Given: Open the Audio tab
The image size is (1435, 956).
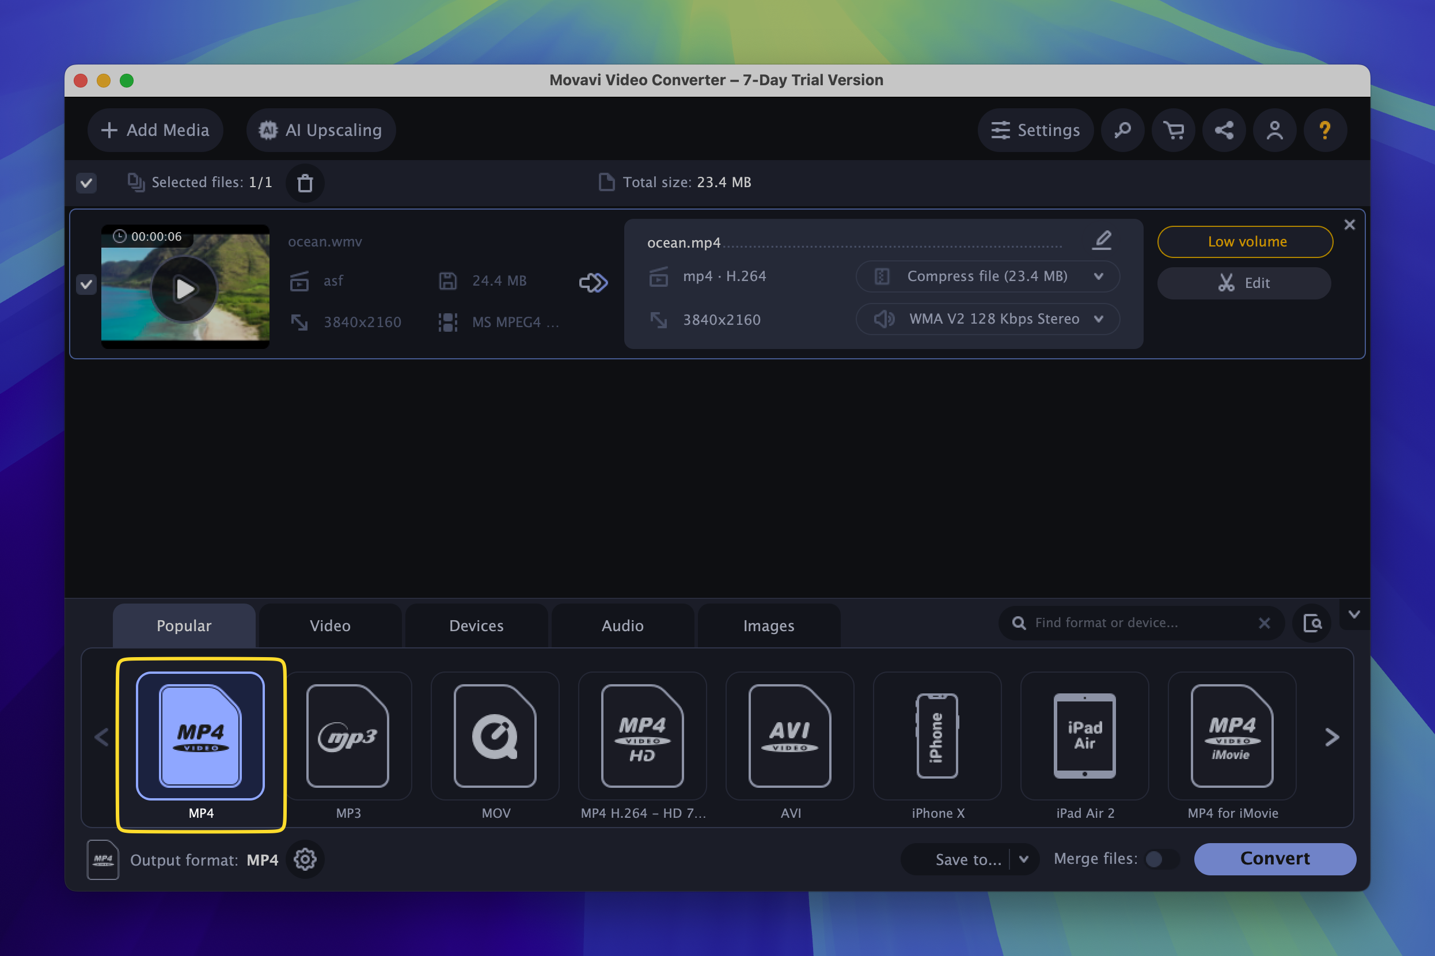Looking at the screenshot, I should coord(623,625).
